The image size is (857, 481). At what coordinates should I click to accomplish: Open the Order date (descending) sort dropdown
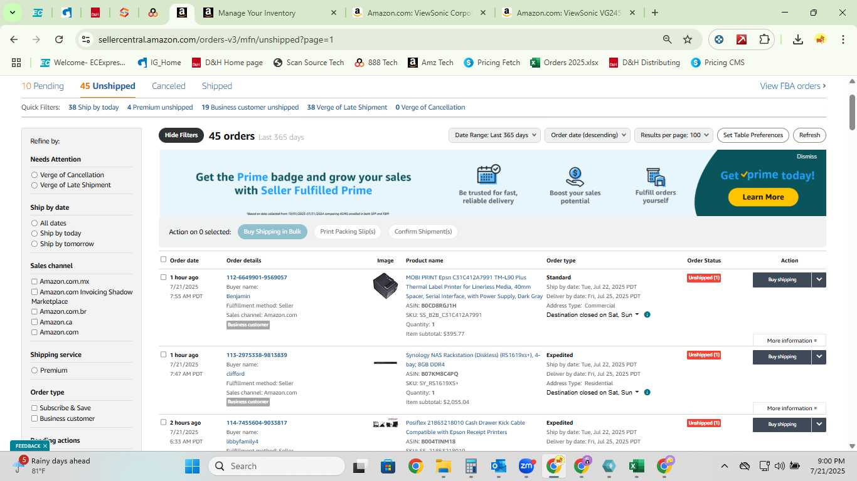click(x=587, y=135)
